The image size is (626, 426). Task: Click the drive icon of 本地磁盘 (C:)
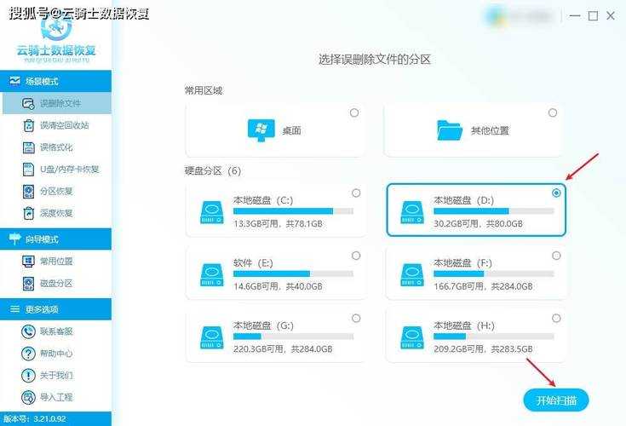pos(211,212)
